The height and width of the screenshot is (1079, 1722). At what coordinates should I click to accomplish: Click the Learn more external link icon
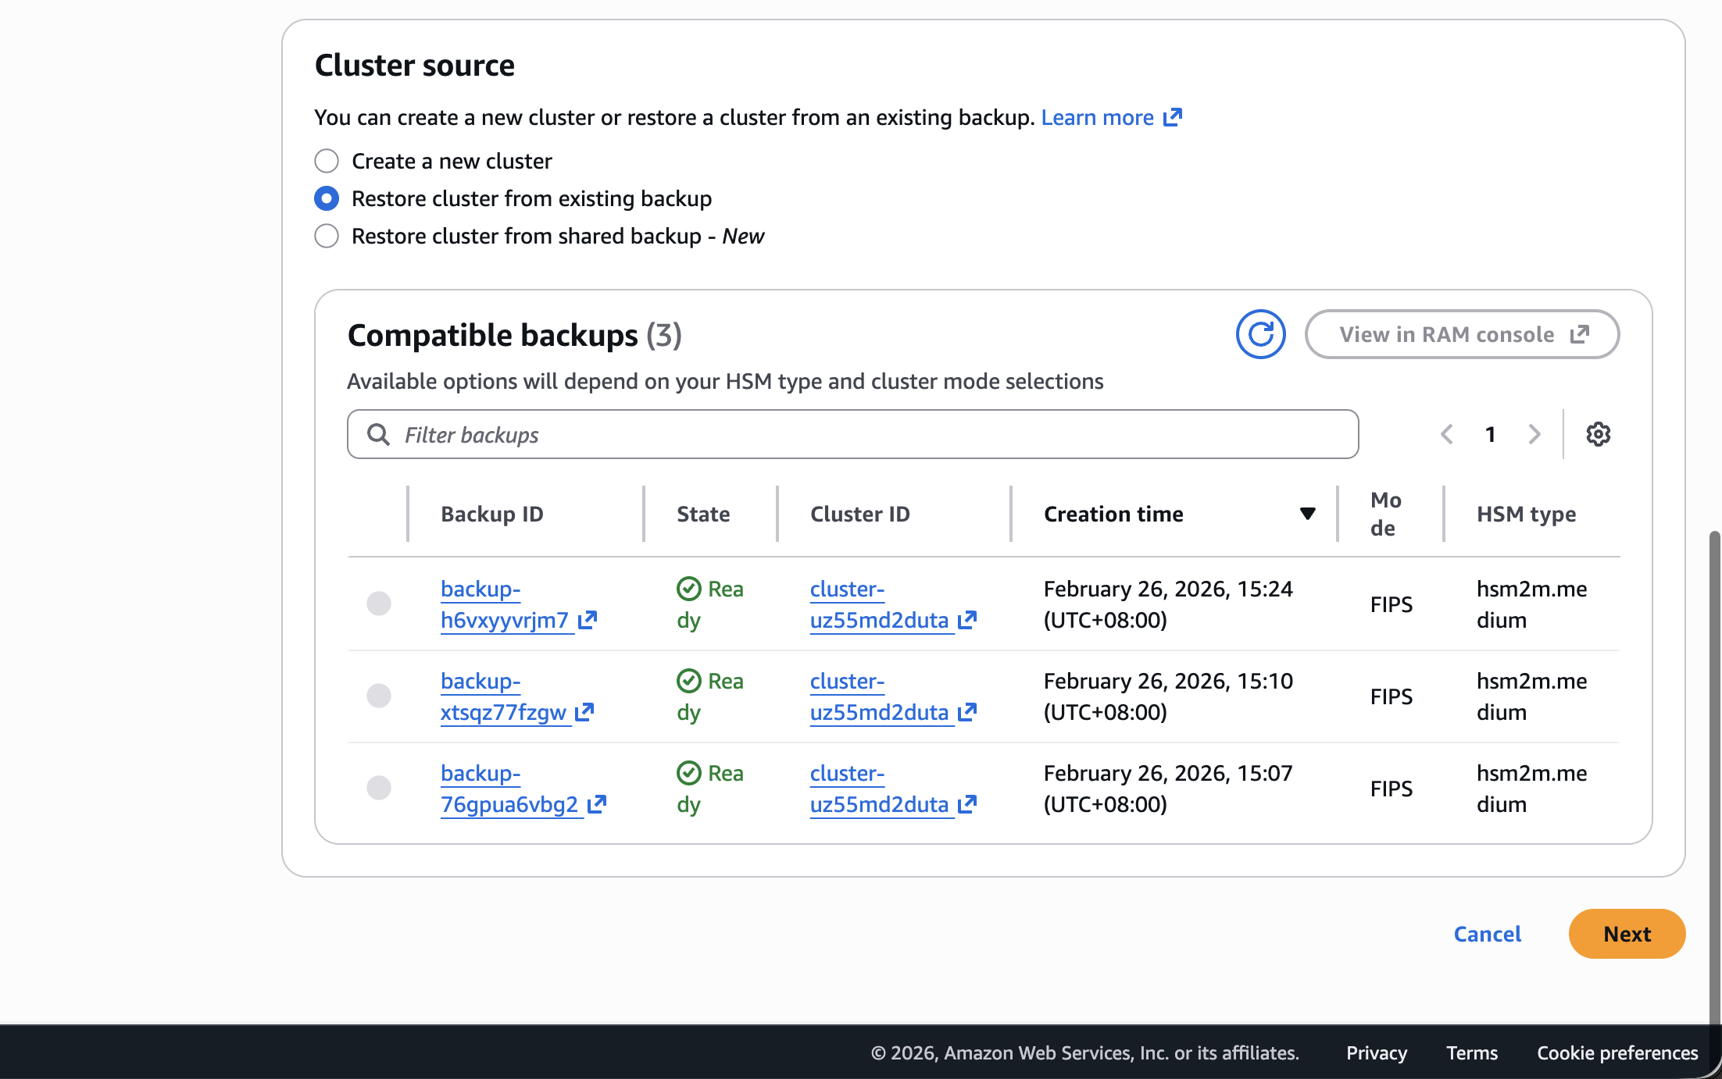pyautogui.click(x=1172, y=117)
